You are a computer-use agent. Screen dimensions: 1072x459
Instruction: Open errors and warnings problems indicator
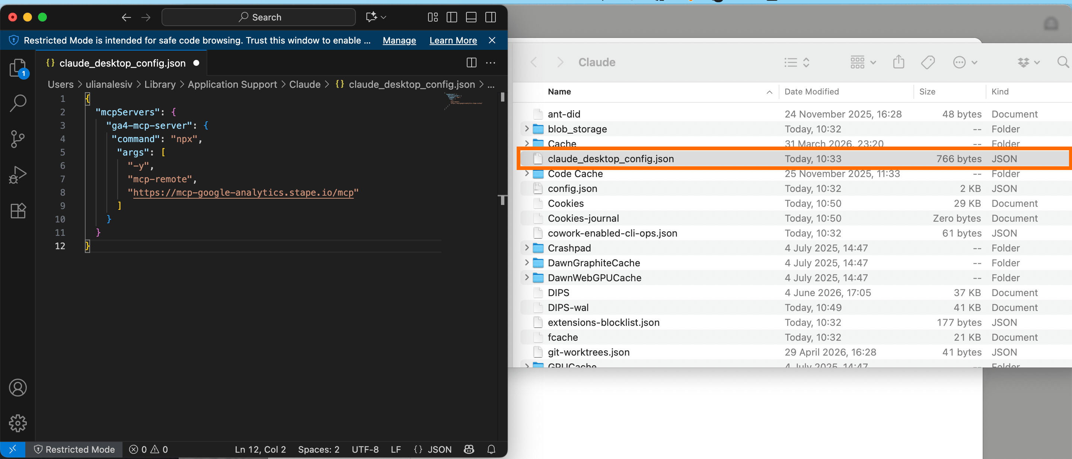[x=148, y=449]
